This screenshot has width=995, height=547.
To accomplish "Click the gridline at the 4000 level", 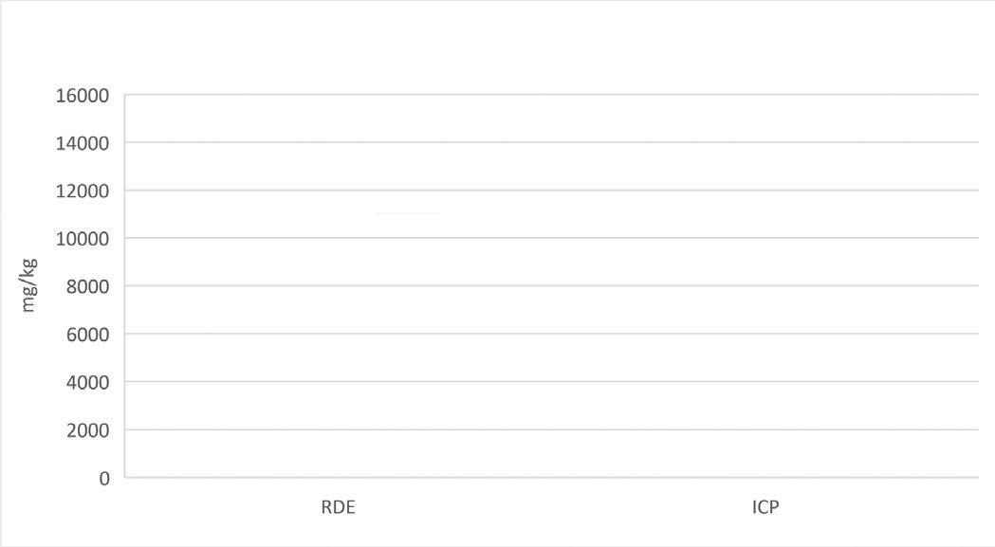I will coord(550,382).
